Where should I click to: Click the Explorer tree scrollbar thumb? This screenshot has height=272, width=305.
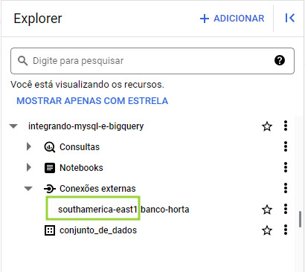point(300,219)
